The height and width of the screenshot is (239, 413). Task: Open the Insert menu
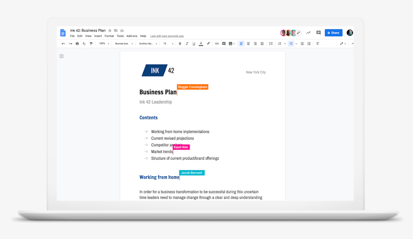coord(98,36)
